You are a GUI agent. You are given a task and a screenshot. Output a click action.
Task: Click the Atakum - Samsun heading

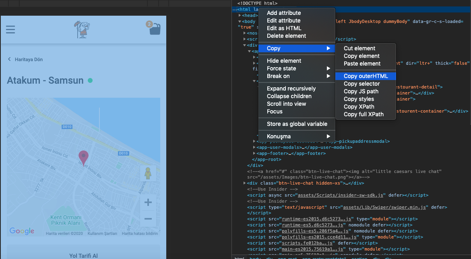click(45, 80)
